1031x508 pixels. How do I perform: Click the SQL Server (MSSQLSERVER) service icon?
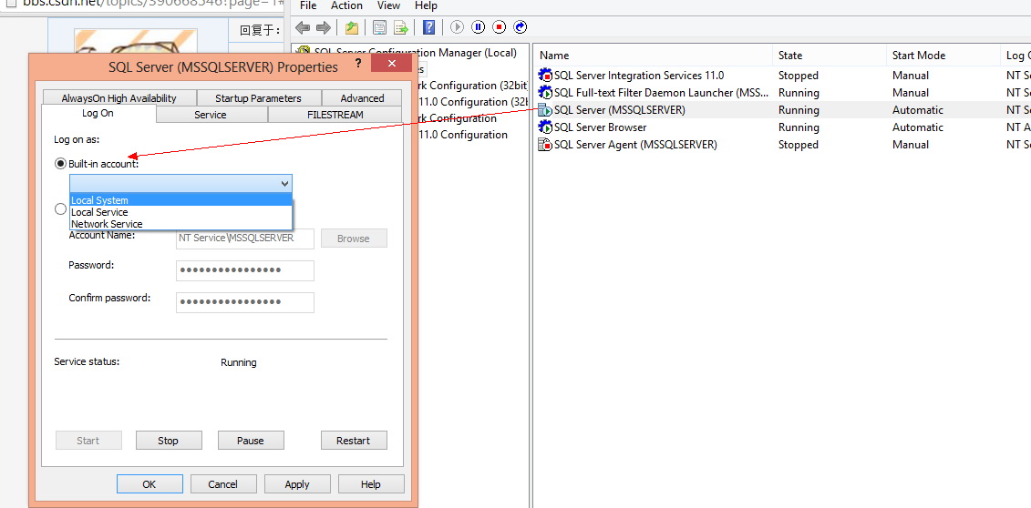(x=545, y=110)
